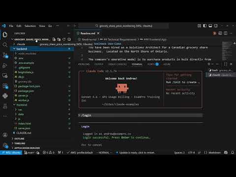Viewport: 236px width, 177px height.
Task: Open Manage gear in activity bar
Action: tap(5, 146)
